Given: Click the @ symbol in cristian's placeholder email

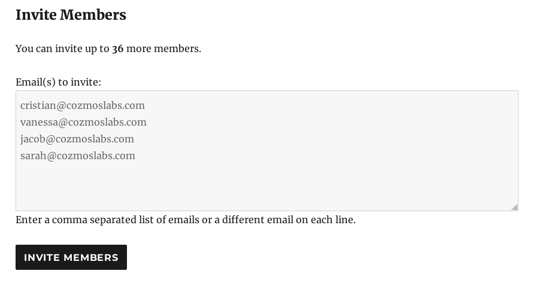Looking at the screenshot, I should coord(61,106).
